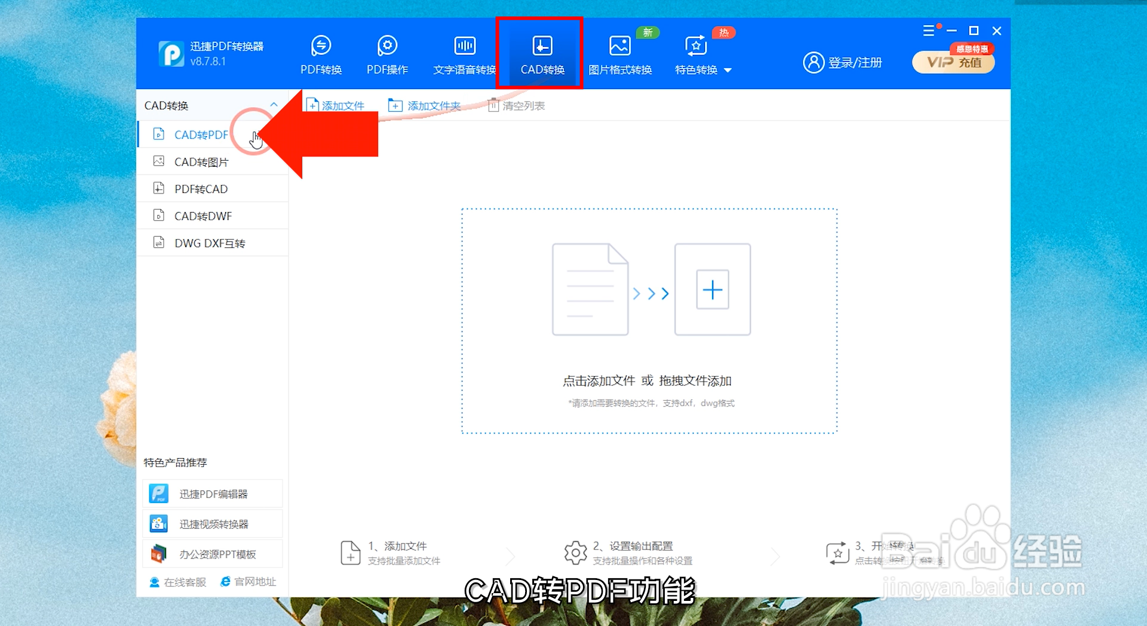Open 办公资源PPT模板 product recommendation
Image resolution: width=1147 pixels, height=626 pixels.
[x=213, y=554]
